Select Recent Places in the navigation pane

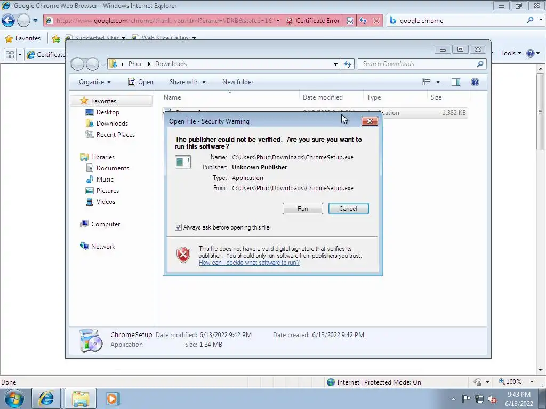[x=115, y=135]
